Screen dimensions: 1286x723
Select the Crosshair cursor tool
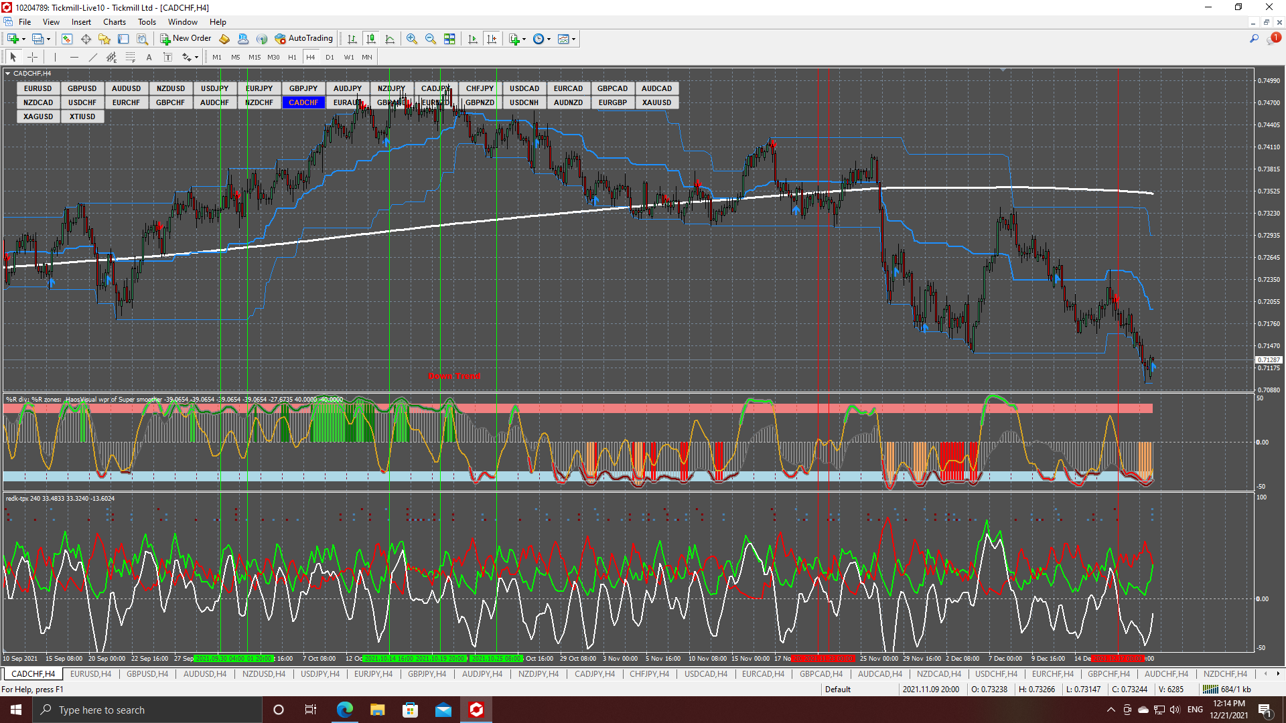pos(32,57)
